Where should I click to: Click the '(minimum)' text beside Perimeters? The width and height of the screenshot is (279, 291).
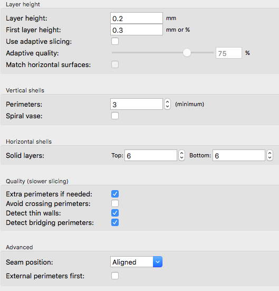[x=190, y=104]
